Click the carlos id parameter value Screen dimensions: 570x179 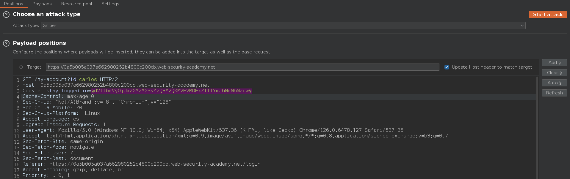[x=88, y=80]
